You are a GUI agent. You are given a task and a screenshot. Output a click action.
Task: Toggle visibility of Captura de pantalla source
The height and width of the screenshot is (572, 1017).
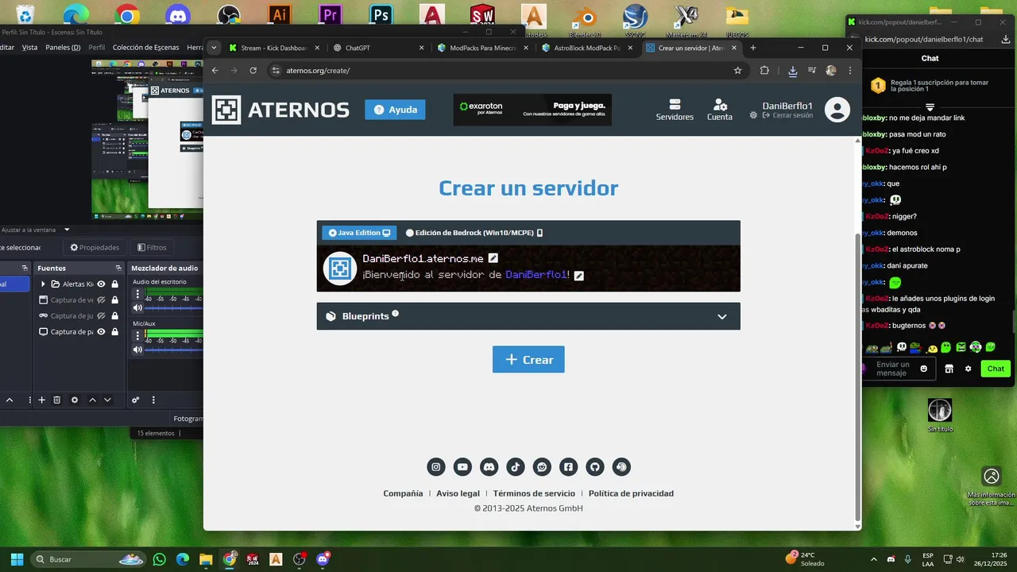click(101, 332)
